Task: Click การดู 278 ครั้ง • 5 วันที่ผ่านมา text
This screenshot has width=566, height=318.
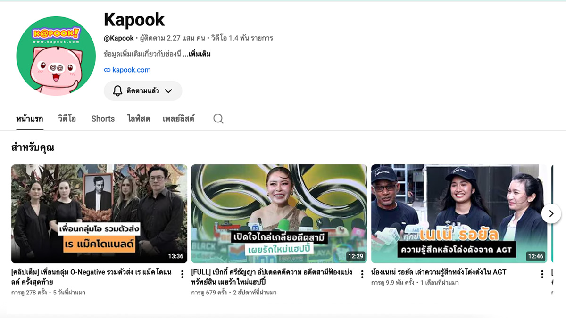Action: pyautogui.click(x=48, y=293)
